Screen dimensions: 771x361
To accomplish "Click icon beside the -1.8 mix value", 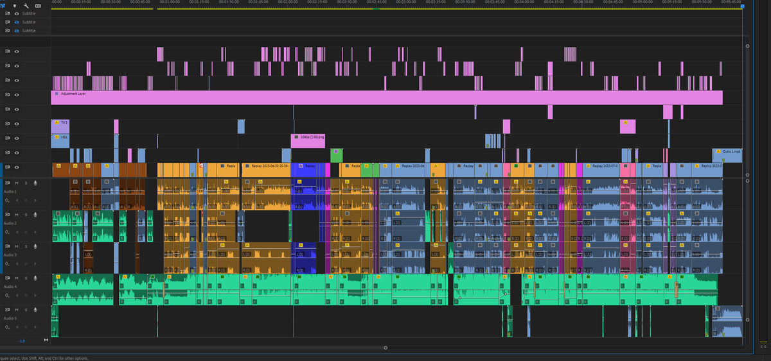I will click(46, 340).
